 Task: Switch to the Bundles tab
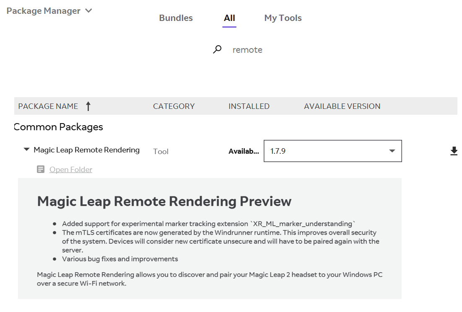click(176, 18)
